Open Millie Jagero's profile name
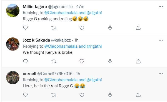The height and width of the screenshot is (102, 167). click(x=35, y=7)
